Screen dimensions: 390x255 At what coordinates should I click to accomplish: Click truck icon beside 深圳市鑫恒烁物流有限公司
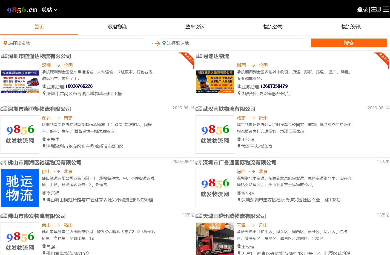pos(4,109)
